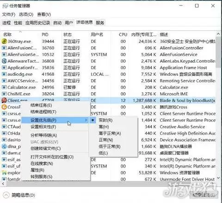Open the 设置优先级(P) submenu

[x=55, y=120]
